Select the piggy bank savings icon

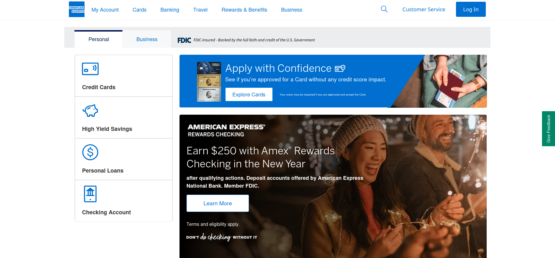(90, 111)
